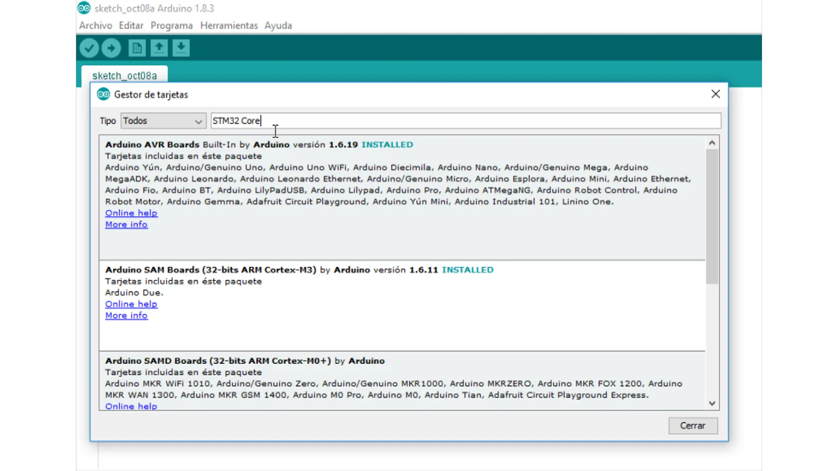Click the scroll up arrow of boards list
Screen dimensions: 838x471
712,143
